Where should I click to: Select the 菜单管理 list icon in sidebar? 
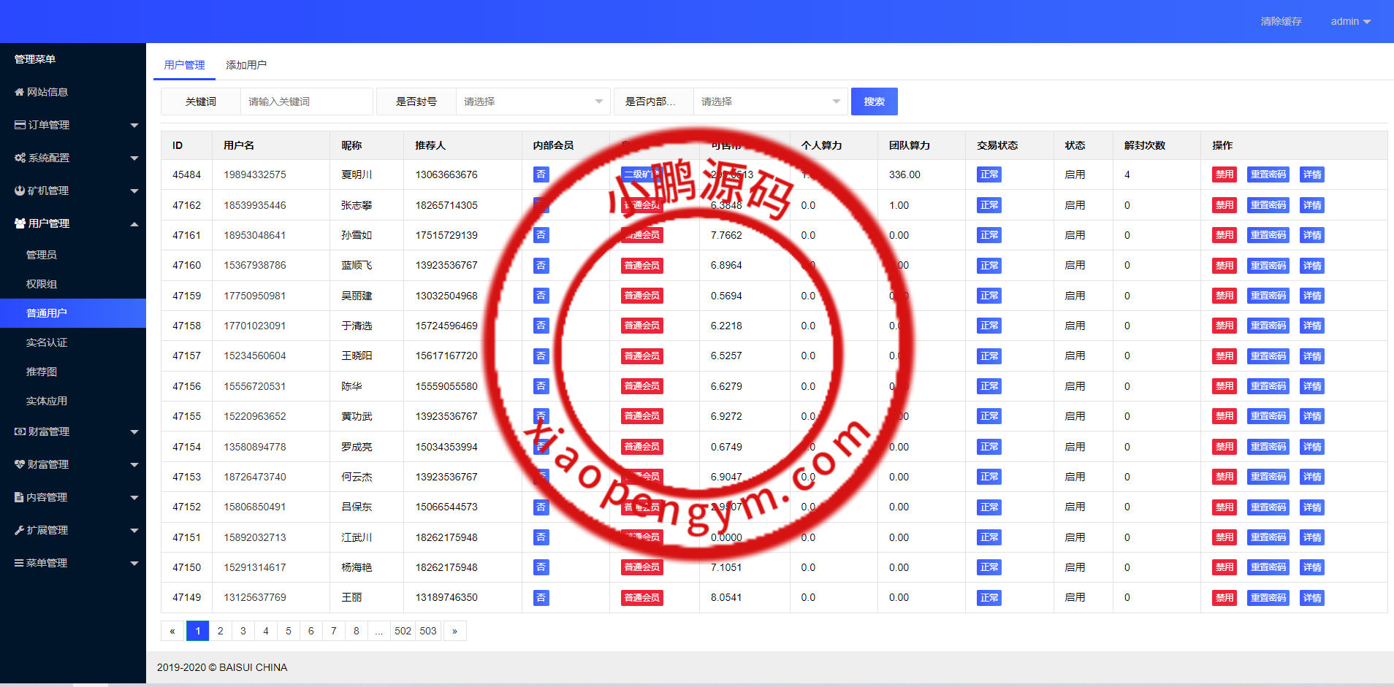[x=18, y=563]
